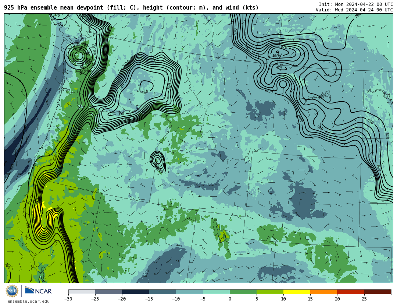Click the Valid date line
Screen dimensions: 397x306
(x=354, y=10)
